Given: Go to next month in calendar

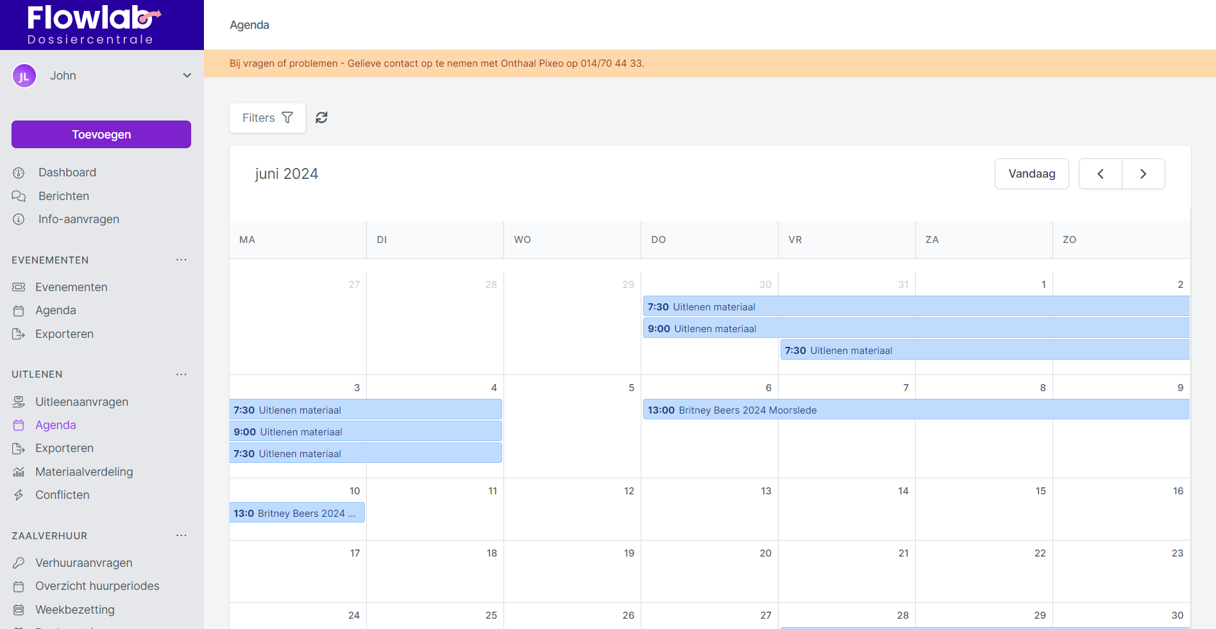Looking at the screenshot, I should [x=1143, y=174].
